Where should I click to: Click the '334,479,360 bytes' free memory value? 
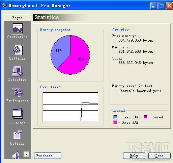pos(136,40)
